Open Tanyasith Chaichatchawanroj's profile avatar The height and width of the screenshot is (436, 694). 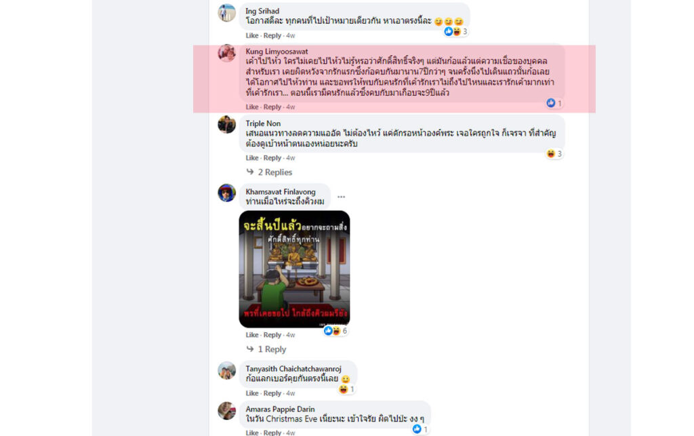226,370
